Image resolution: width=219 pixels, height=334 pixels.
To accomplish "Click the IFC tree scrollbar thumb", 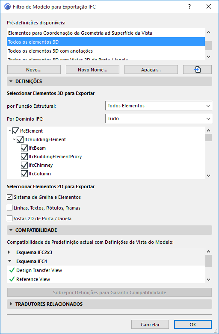I will tap(209, 137).
